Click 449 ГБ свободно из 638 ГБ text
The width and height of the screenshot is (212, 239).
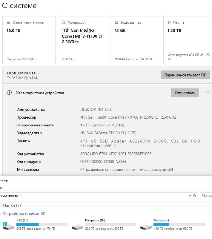(173, 229)
